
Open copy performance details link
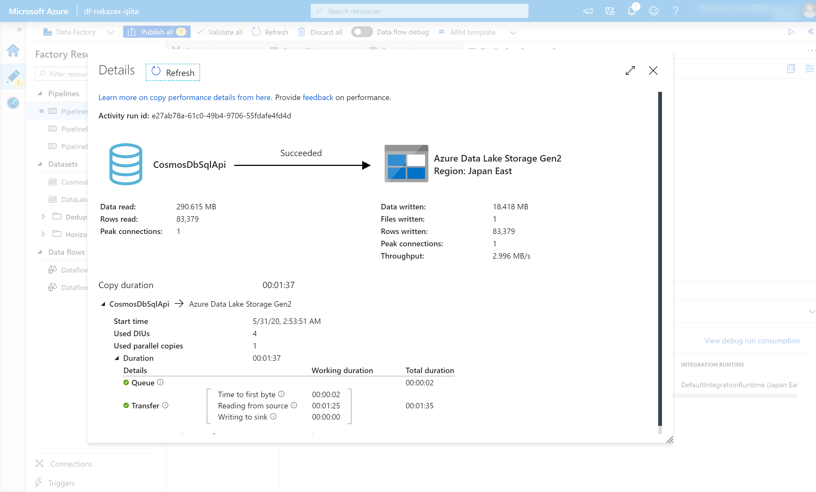[x=185, y=97]
